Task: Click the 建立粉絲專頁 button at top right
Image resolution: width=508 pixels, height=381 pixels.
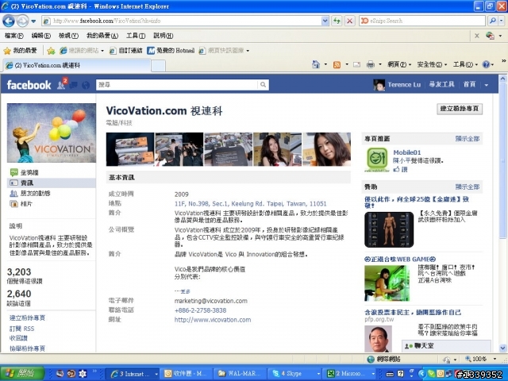Action: pos(460,109)
